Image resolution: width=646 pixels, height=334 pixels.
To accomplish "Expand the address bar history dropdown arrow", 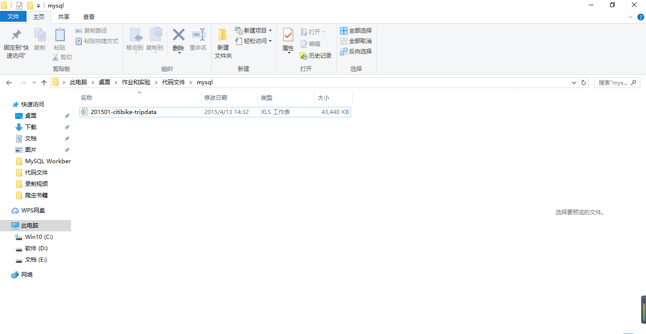I will click(x=574, y=82).
